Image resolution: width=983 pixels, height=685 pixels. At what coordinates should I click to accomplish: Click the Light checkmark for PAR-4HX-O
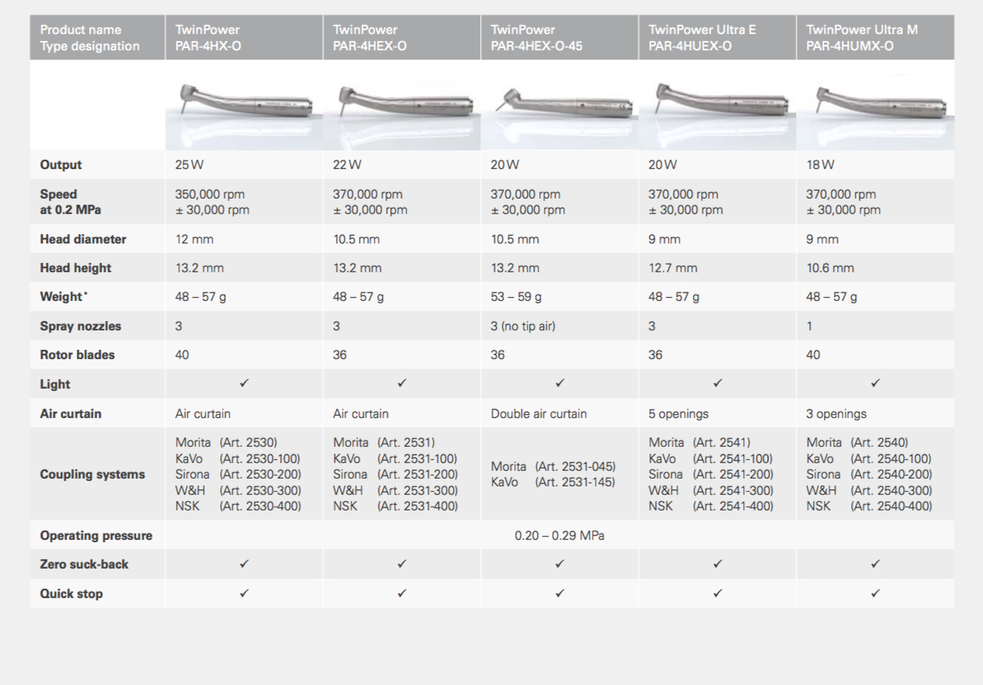coord(244,382)
